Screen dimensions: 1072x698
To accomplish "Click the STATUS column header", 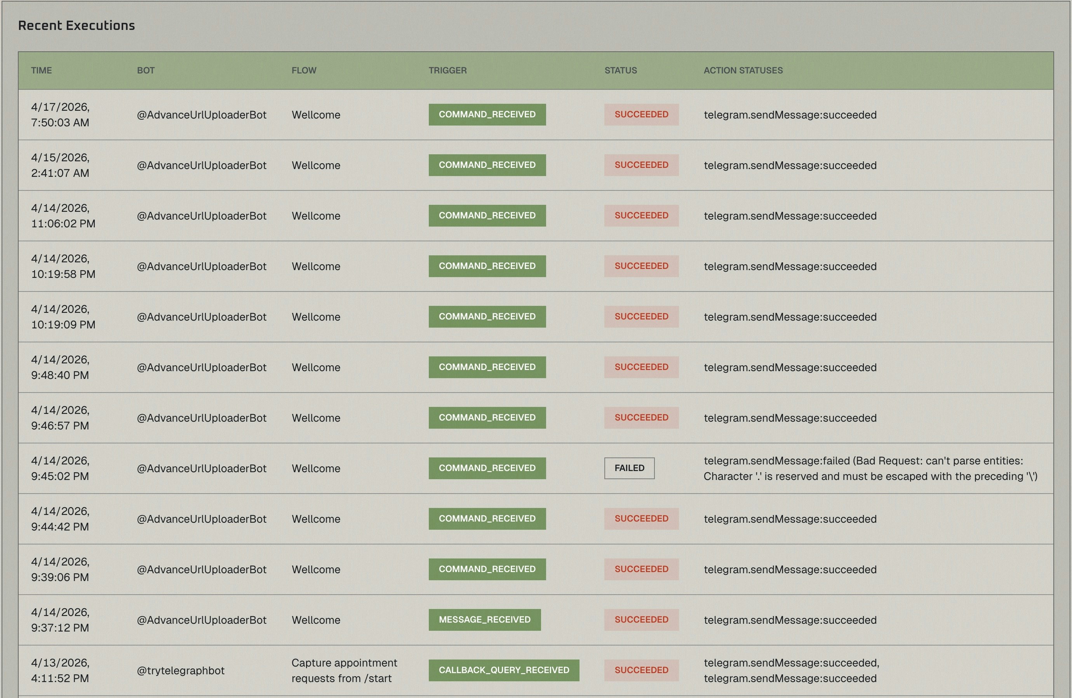I will (x=620, y=70).
